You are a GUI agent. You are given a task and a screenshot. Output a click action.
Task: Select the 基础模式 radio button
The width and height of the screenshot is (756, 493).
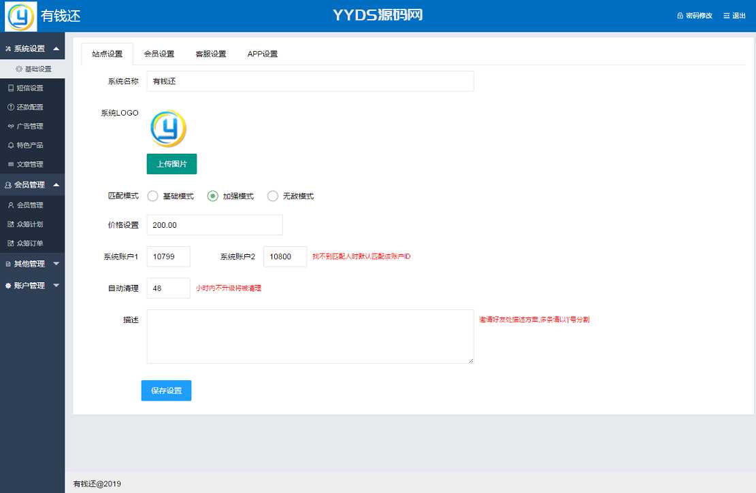[153, 196]
